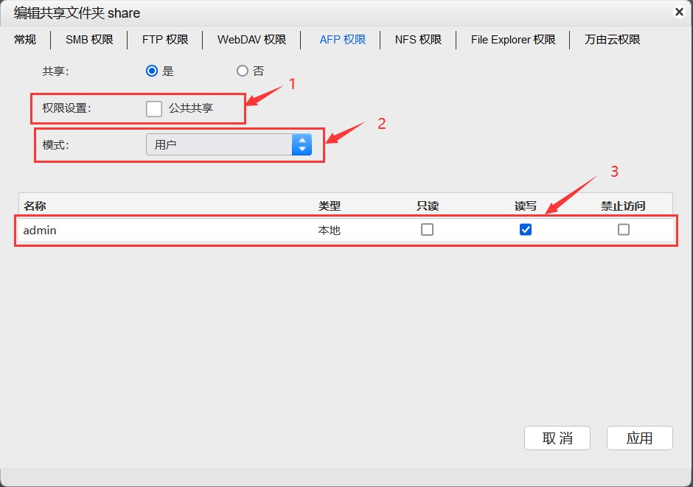The width and height of the screenshot is (693, 487).
Task: Expand the 模式 dropdown showing 用户
Action: point(229,144)
